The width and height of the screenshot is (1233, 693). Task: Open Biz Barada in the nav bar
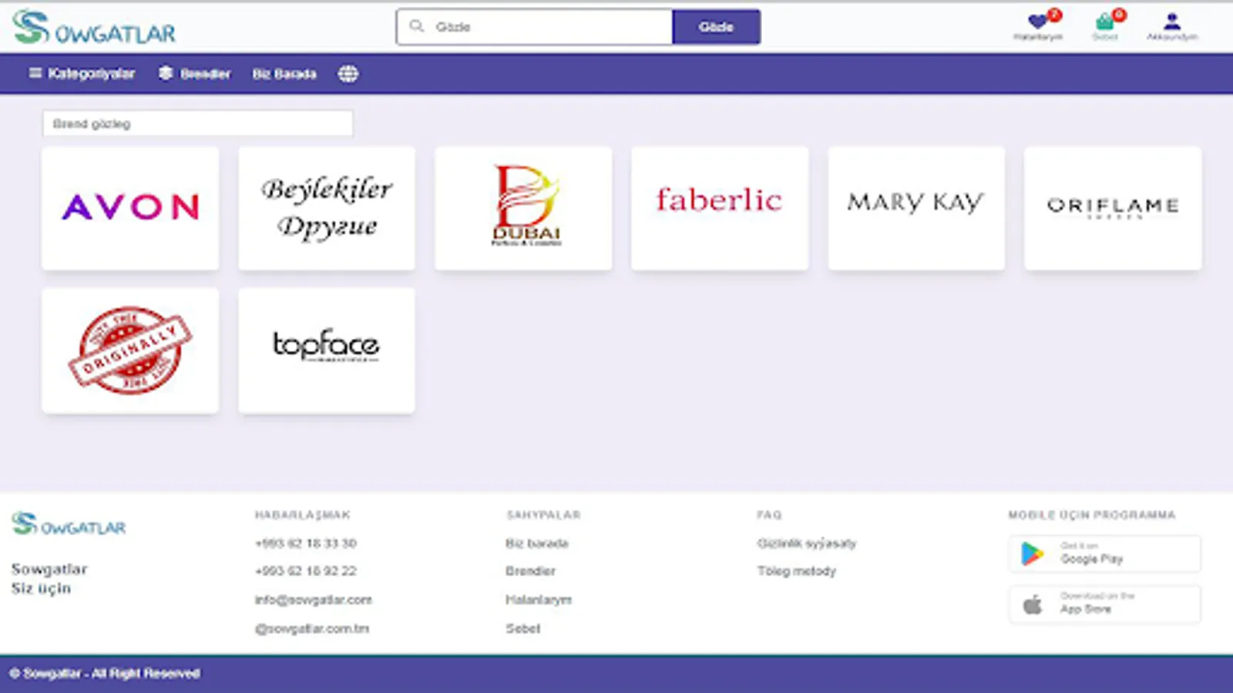284,74
